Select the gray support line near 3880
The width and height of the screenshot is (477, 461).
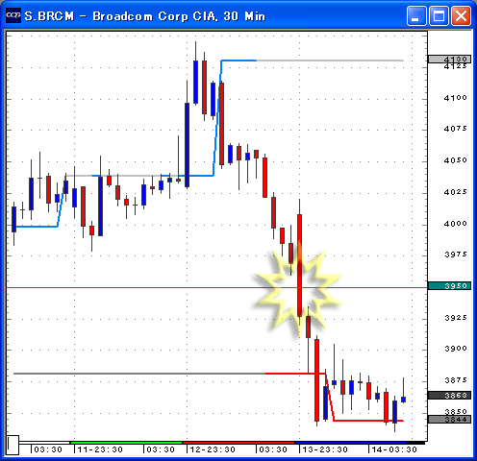tap(139, 374)
